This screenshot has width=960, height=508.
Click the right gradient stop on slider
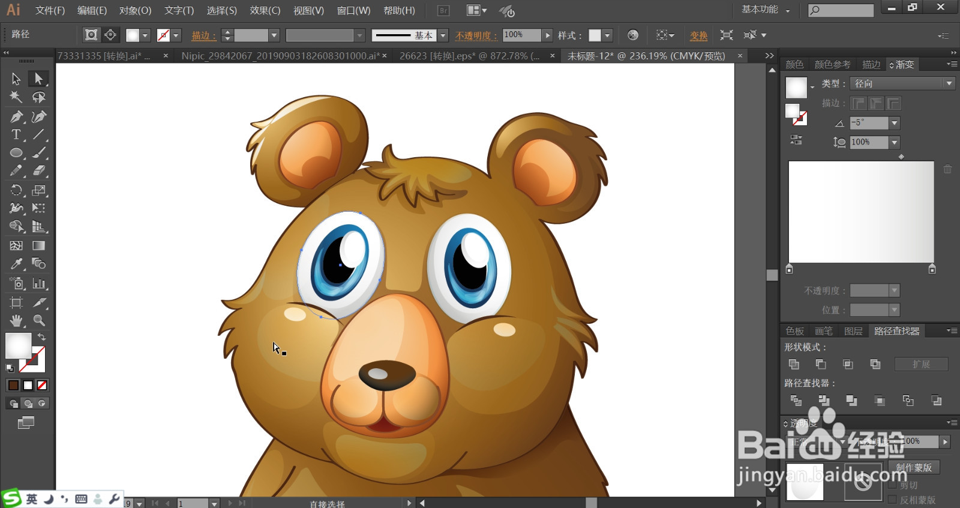coord(932,269)
